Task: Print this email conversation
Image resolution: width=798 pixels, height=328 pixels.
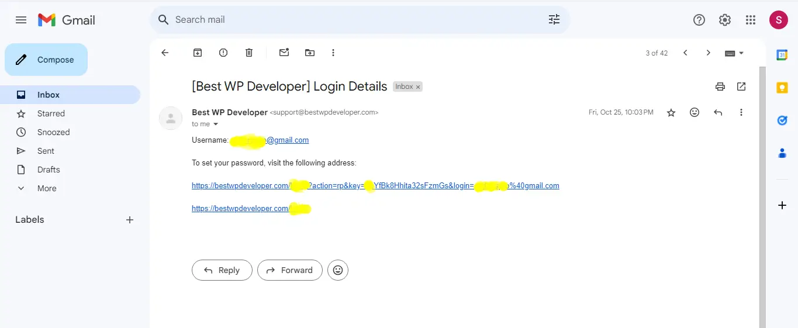Action: (x=720, y=87)
